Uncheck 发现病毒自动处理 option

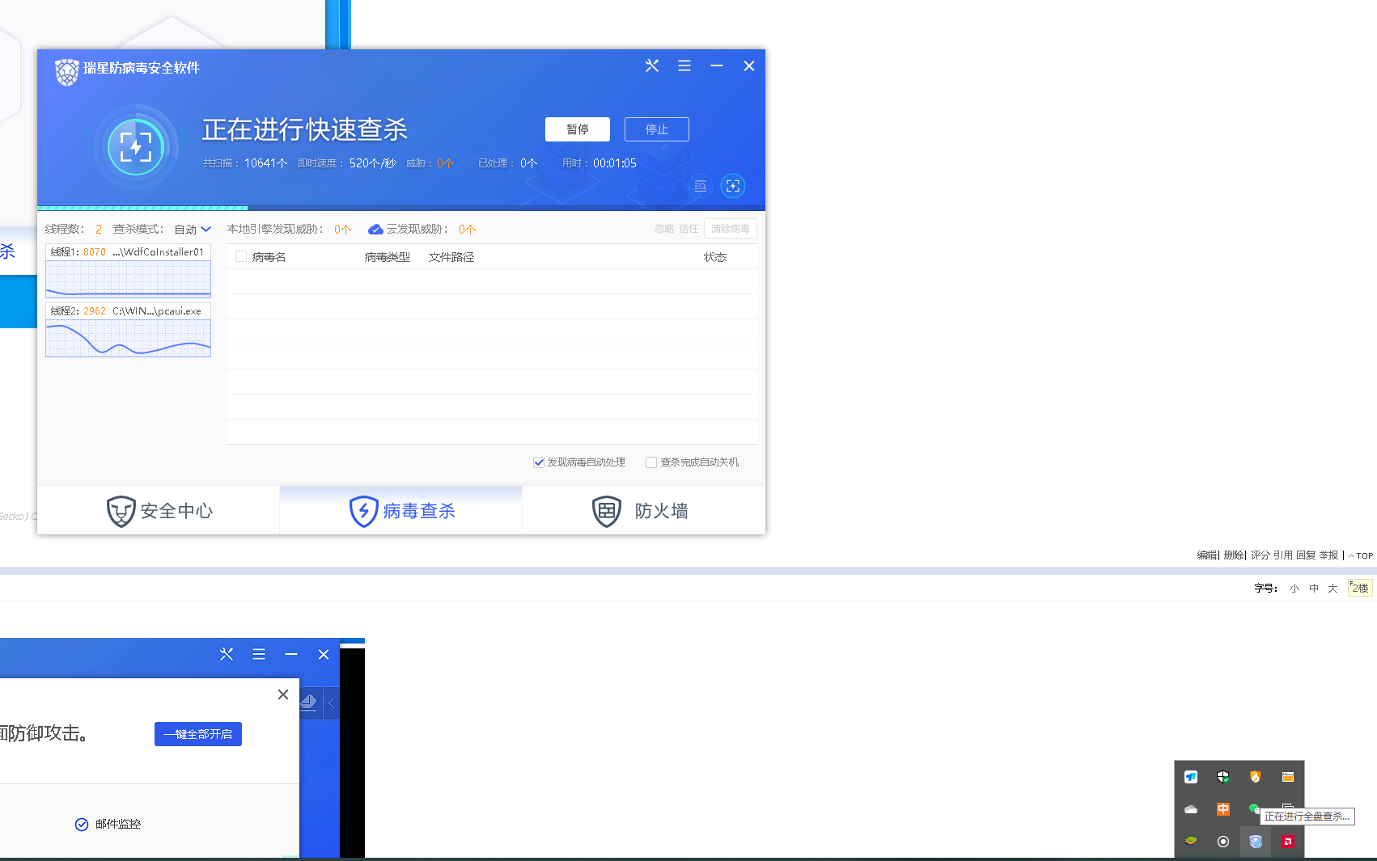tap(539, 462)
